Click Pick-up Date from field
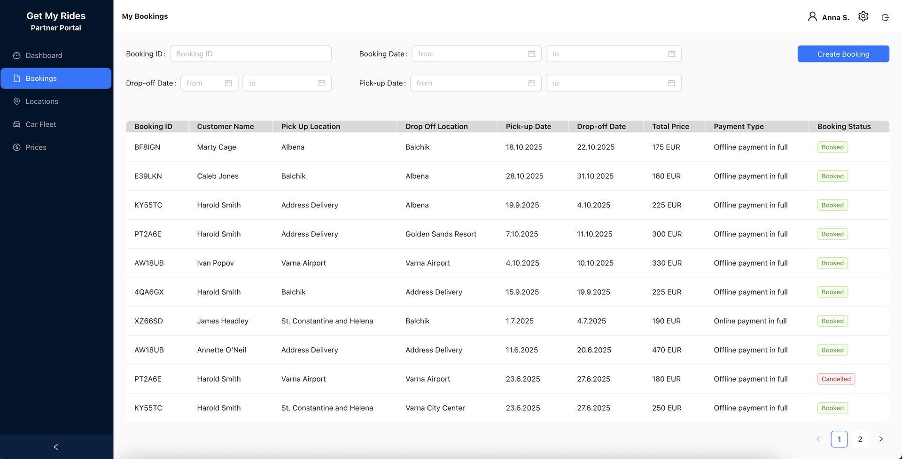Viewport: 902px width, 459px height. [x=475, y=83]
